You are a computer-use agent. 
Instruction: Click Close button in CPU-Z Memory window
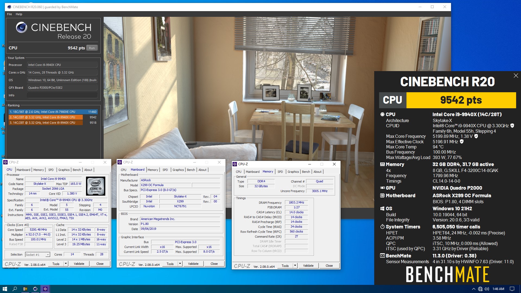pyautogui.click(x=329, y=266)
